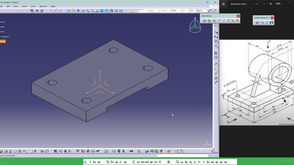Viewport: 294px width, 165px height.
Task: Select the Pan view tool
Action: [x=78, y=11]
